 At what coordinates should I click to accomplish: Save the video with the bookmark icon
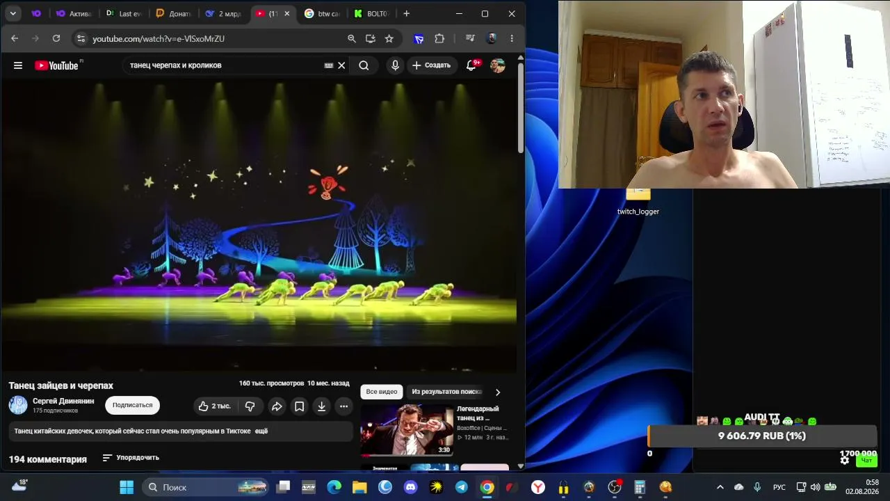(299, 406)
